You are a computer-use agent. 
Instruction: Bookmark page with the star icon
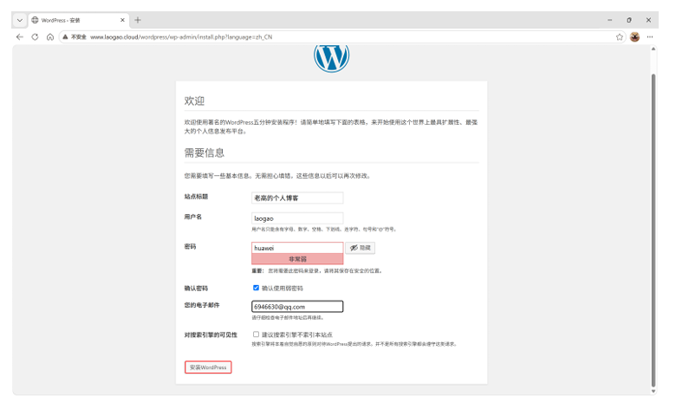coord(620,37)
